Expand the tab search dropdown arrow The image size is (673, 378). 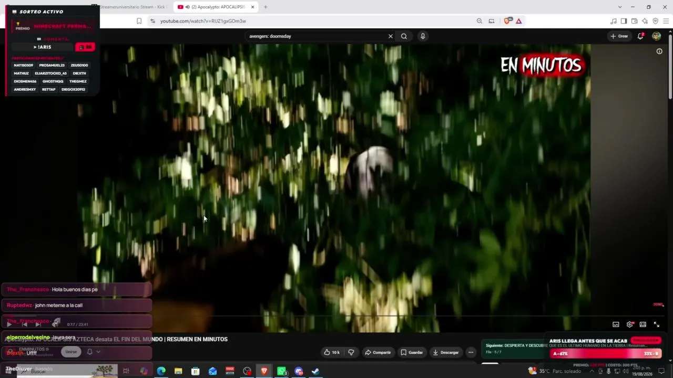[620, 7]
